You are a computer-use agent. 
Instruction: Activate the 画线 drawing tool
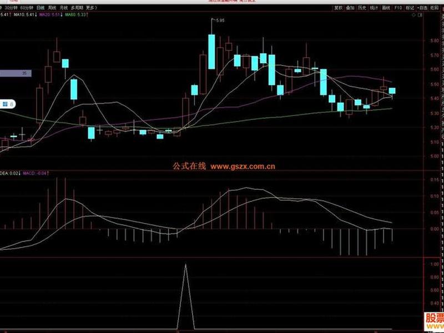tap(386, 8)
